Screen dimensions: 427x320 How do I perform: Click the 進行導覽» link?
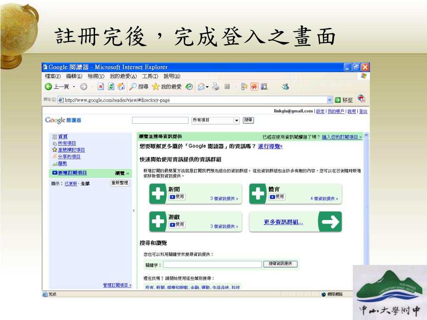click(x=270, y=146)
